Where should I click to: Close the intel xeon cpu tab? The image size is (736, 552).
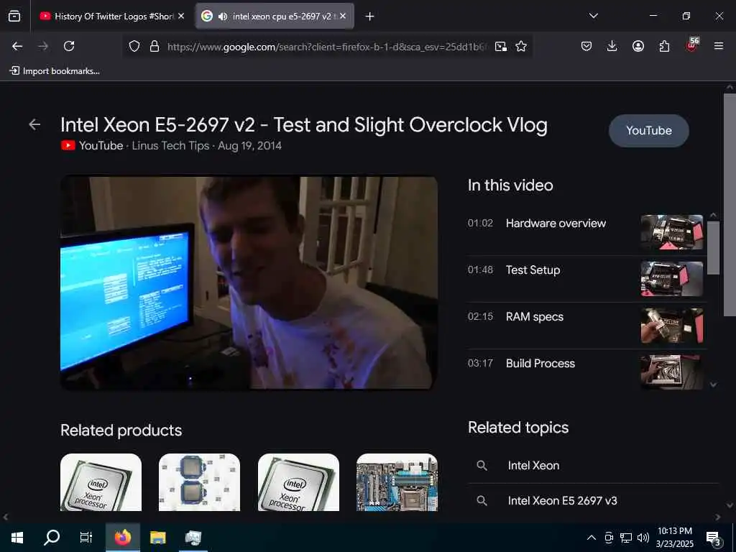click(x=343, y=16)
